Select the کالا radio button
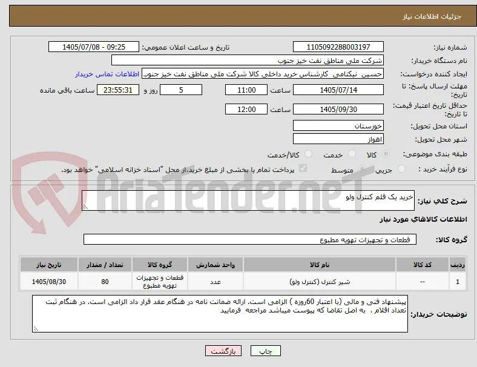Image resolution: width=477 pixels, height=367 pixels. pyautogui.click(x=386, y=154)
